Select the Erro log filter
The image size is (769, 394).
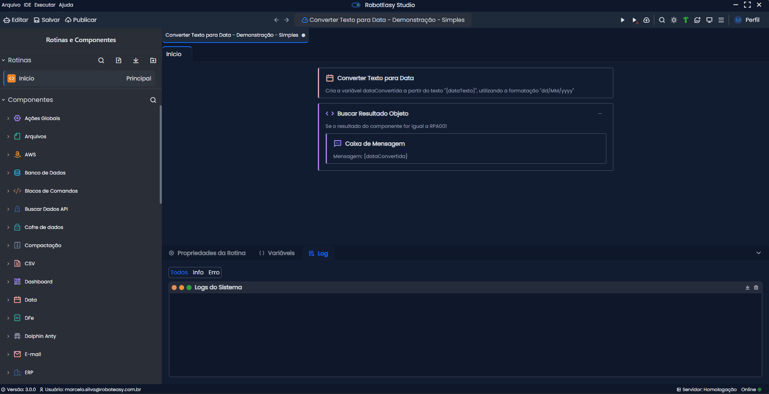(x=214, y=273)
